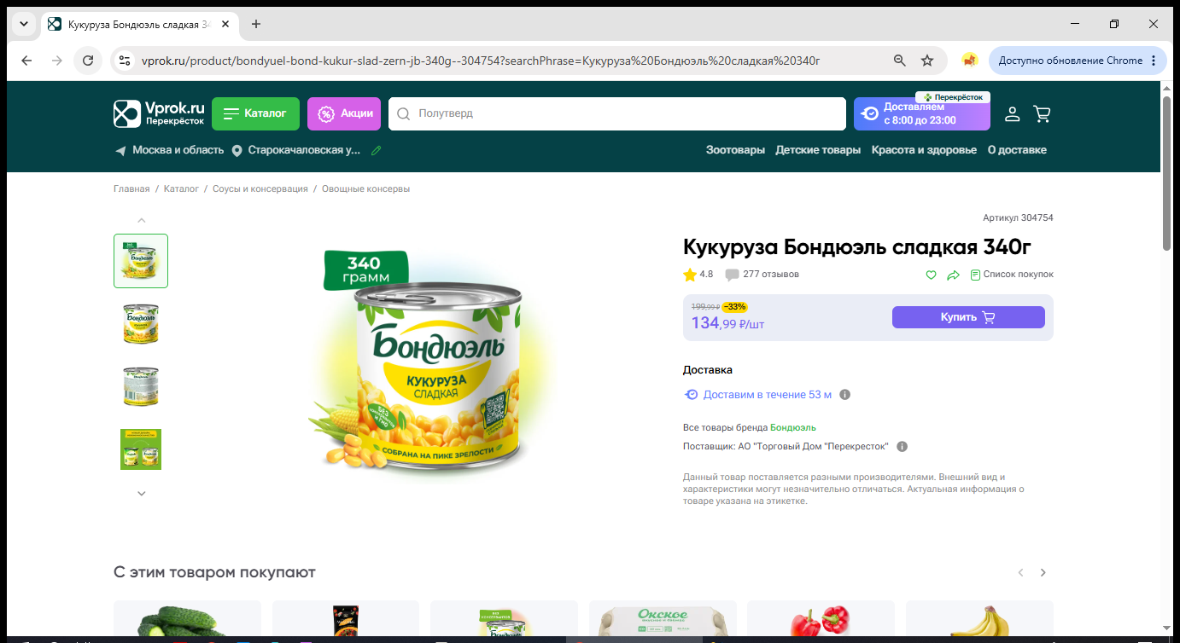
Task: Click the delivery time 8:00 до 23:00 button
Action: tap(922, 113)
